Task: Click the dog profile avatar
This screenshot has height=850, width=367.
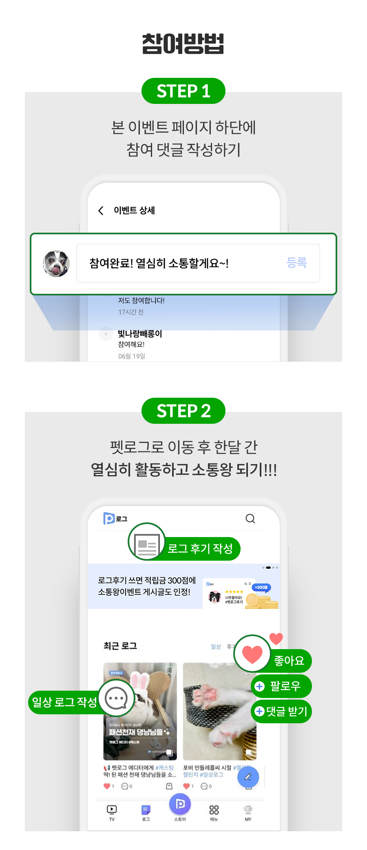Action: [56, 263]
